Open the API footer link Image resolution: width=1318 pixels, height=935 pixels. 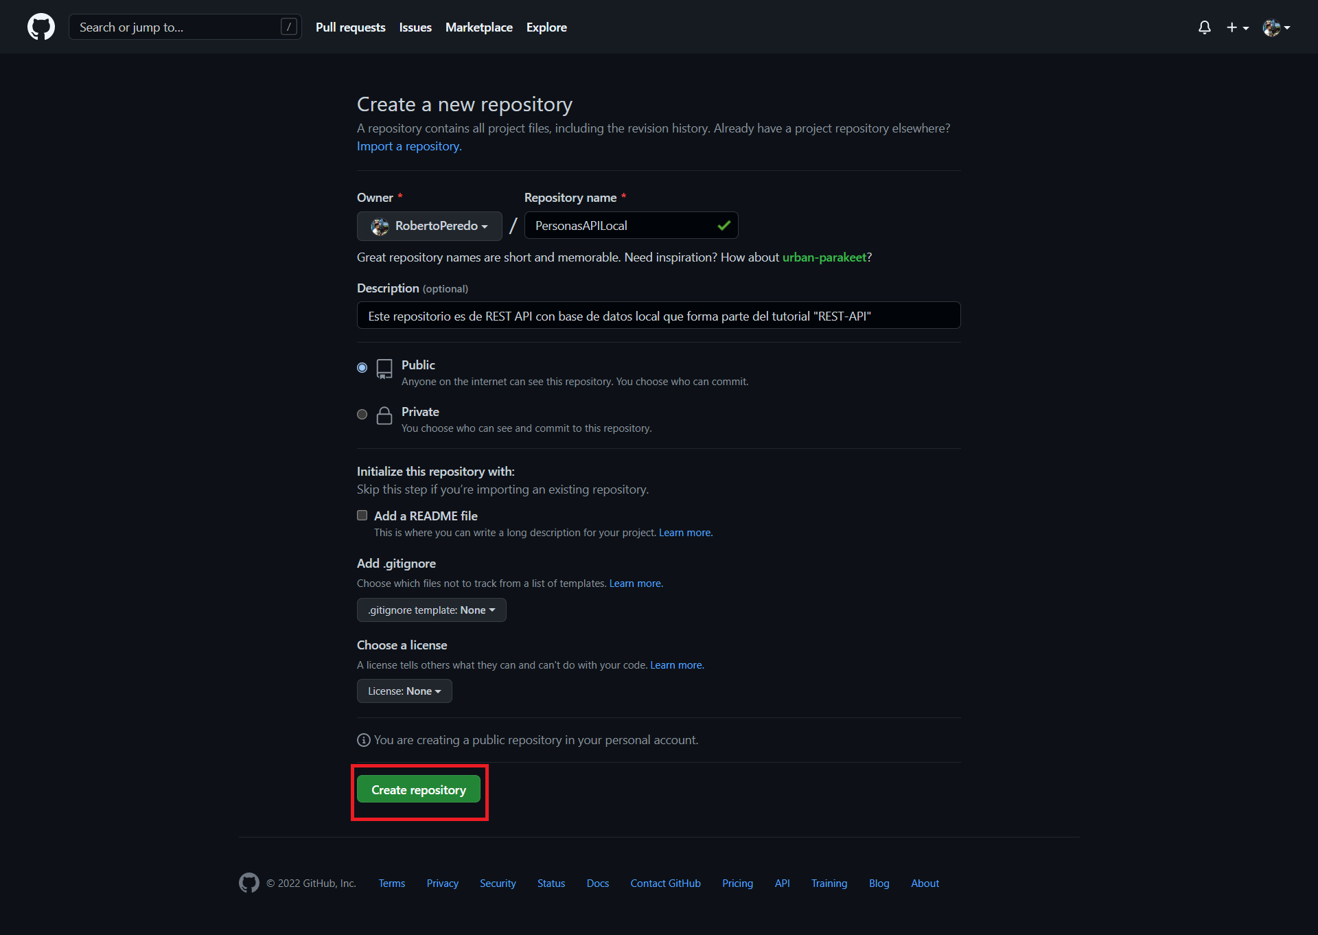(783, 884)
